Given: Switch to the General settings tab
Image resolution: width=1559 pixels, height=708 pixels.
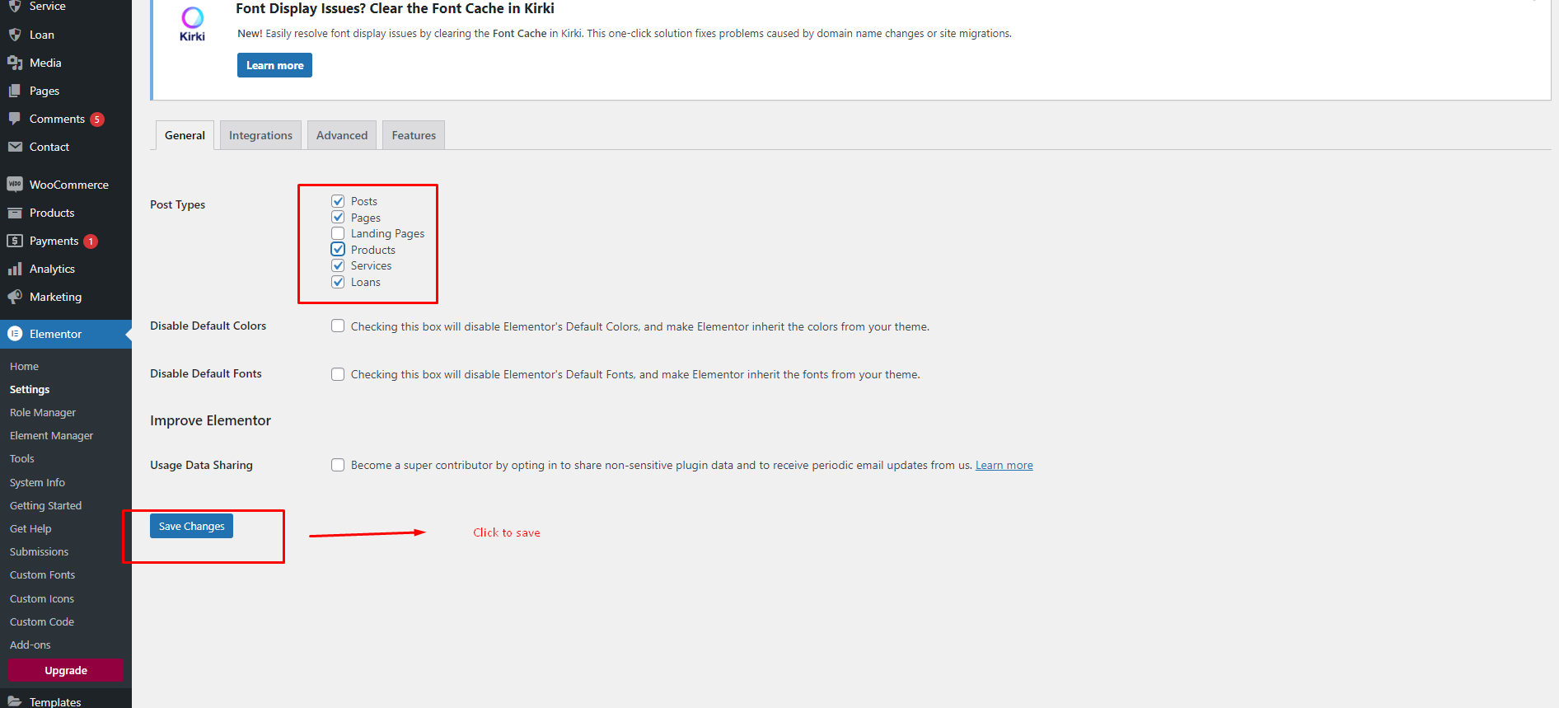Looking at the screenshot, I should [185, 135].
